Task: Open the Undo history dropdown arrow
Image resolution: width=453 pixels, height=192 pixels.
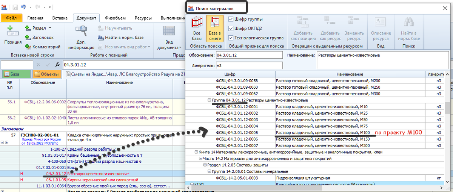Action: click(30, 7)
